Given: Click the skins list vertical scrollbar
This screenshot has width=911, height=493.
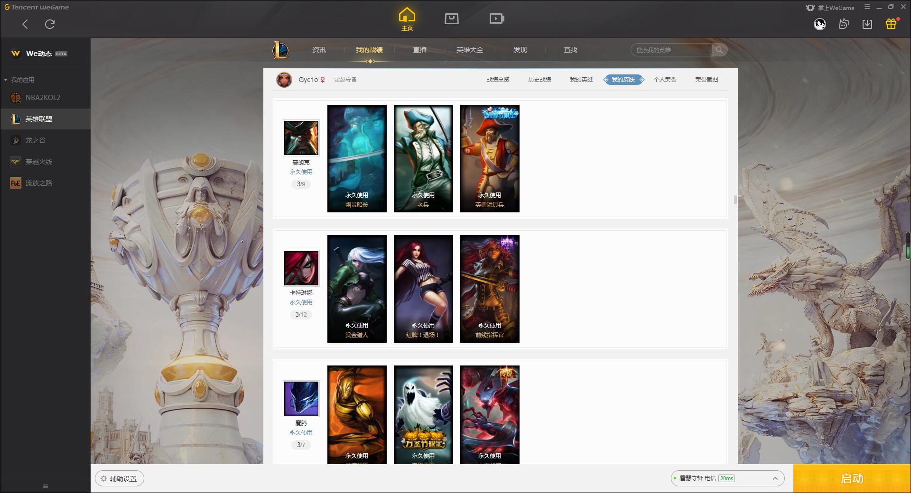Looking at the screenshot, I should point(735,200).
